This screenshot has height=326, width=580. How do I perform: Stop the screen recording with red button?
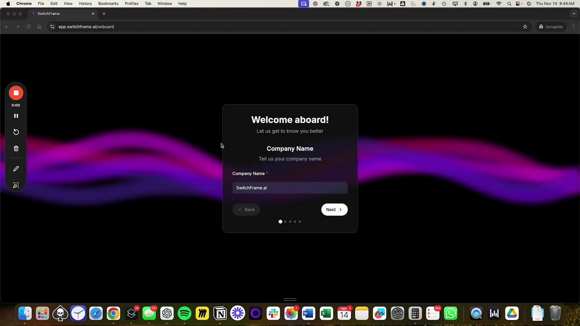(x=16, y=93)
